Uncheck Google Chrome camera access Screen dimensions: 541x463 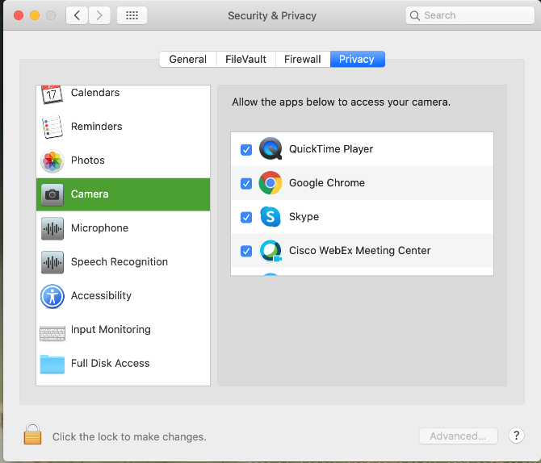click(x=246, y=183)
